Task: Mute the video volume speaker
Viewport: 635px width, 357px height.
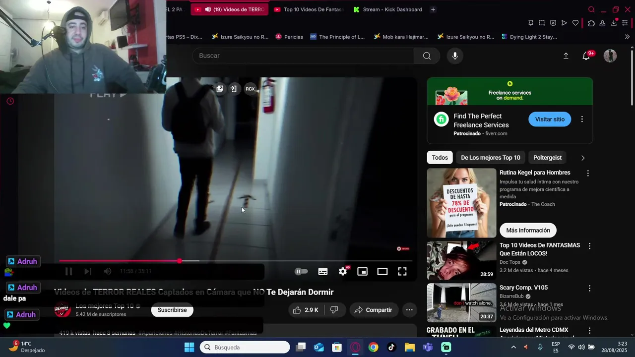Action: click(108, 271)
